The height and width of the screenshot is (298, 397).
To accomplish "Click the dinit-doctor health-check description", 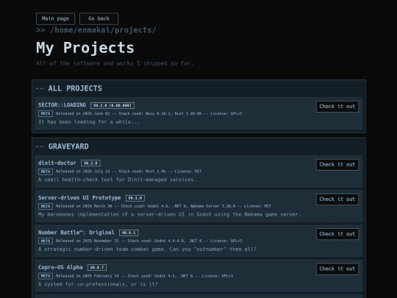I will pyautogui.click(x=117, y=180).
